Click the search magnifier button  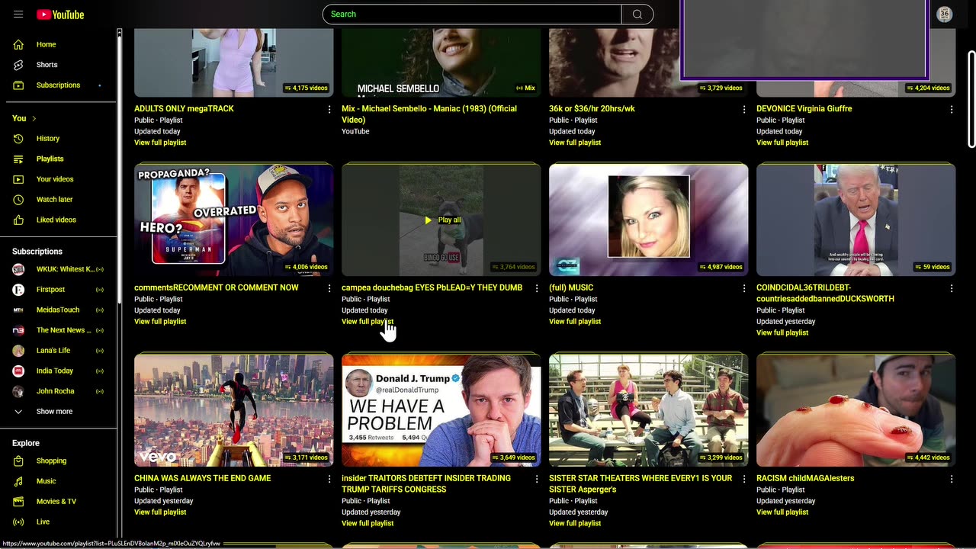(x=637, y=14)
